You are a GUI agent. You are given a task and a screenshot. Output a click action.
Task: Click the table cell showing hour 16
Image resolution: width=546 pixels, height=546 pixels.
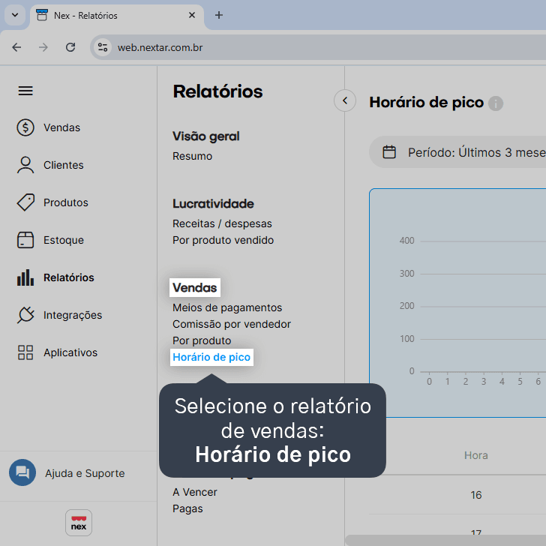point(476,495)
